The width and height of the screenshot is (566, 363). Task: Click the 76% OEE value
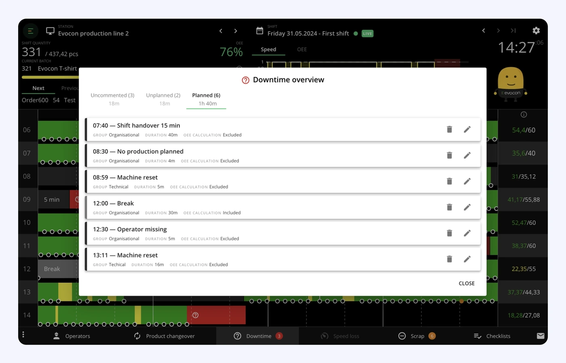231,52
